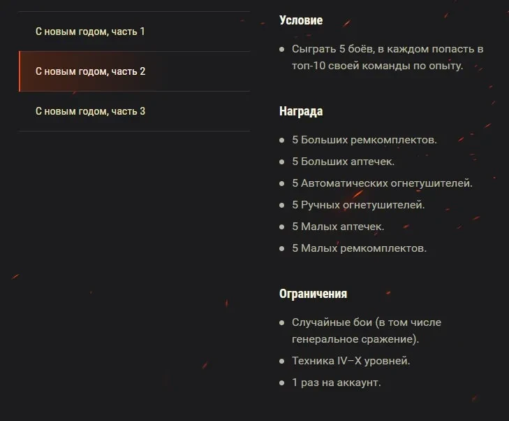Click the bullet before "5 Больших ремкомплектов"
Screen dimensions: 509x421
click(282, 141)
